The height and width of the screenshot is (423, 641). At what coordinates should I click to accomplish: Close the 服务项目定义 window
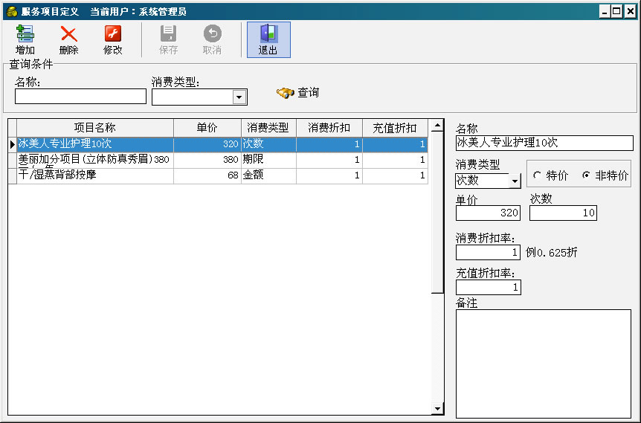pyautogui.click(x=631, y=11)
